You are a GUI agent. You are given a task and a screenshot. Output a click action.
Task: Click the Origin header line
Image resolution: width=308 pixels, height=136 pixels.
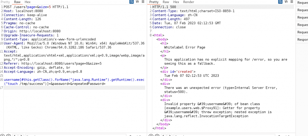32,31
